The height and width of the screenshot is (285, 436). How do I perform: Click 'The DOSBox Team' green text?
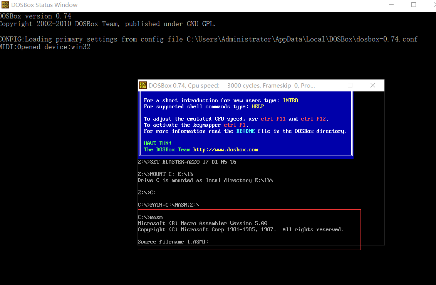pyautogui.click(x=167, y=150)
